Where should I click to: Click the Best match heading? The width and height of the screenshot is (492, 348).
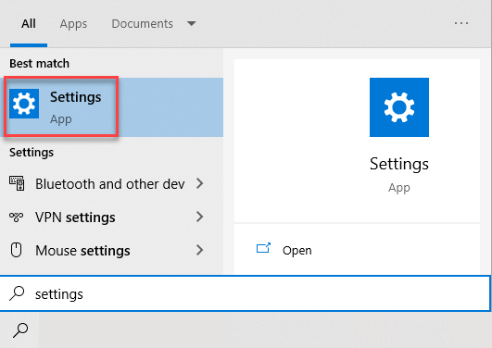pos(39,64)
